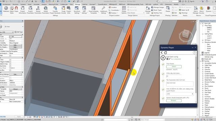Toggle Crop Region Visible checkbox
This screenshot has height=121, width=216.
click(10, 62)
